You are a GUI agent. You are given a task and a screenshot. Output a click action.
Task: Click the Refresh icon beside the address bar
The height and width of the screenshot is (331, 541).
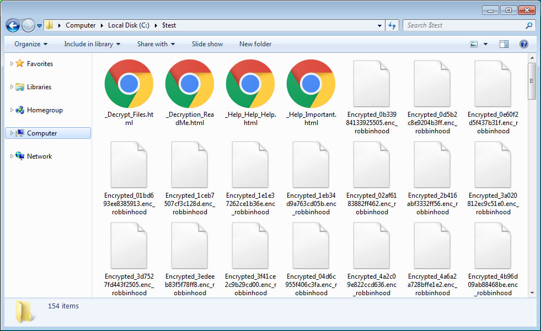click(392, 25)
